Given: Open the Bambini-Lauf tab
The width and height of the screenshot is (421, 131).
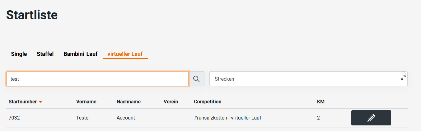Looking at the screenshot, I should tap(81, 54).
